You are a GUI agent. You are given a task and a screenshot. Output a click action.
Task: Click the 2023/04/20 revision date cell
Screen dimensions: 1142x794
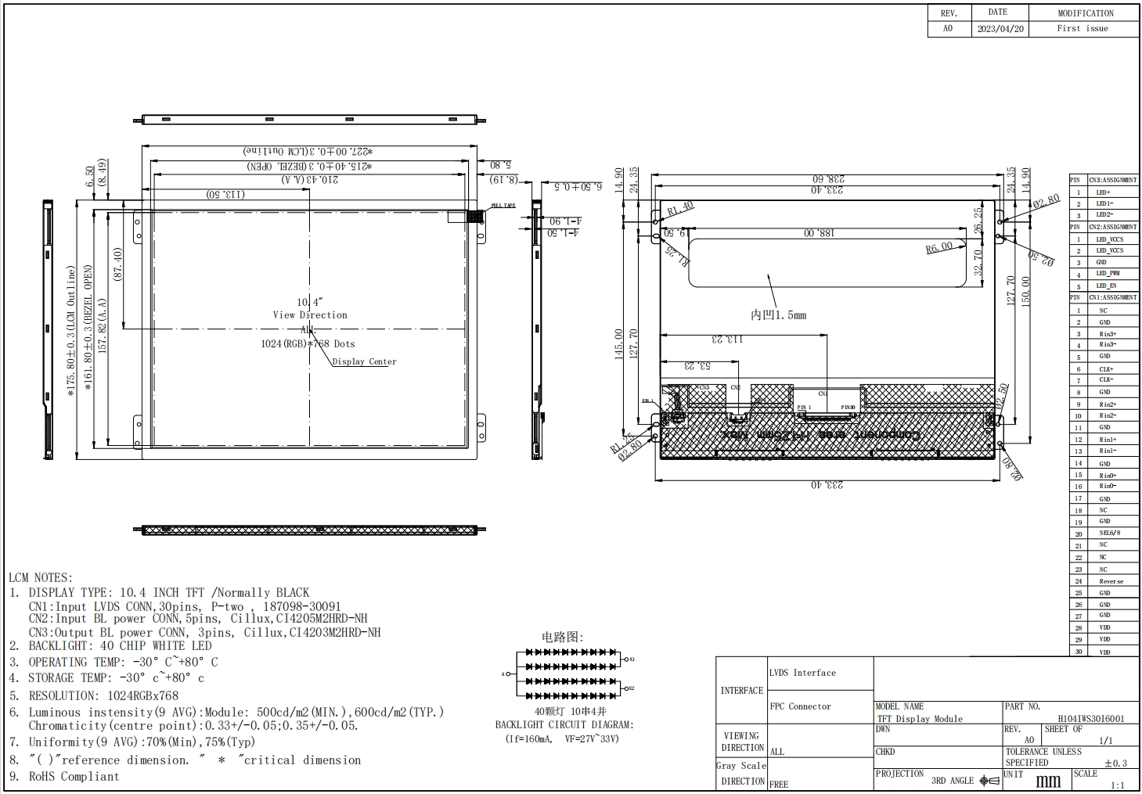(x=1000, y=28)
